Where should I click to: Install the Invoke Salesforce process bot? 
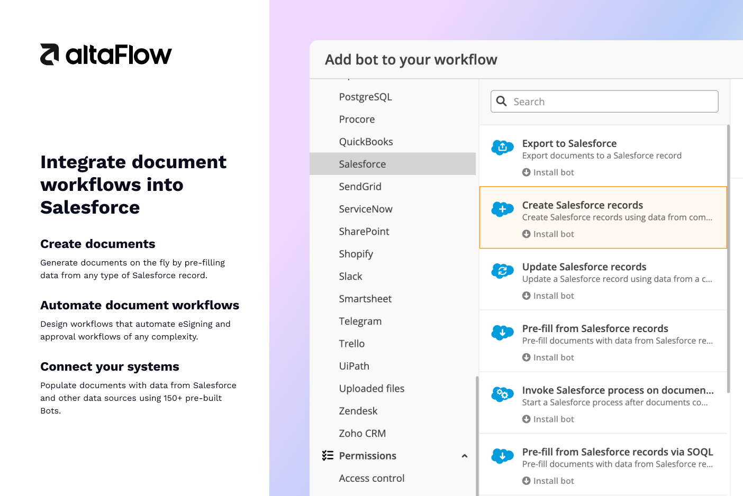pos(548,419)
